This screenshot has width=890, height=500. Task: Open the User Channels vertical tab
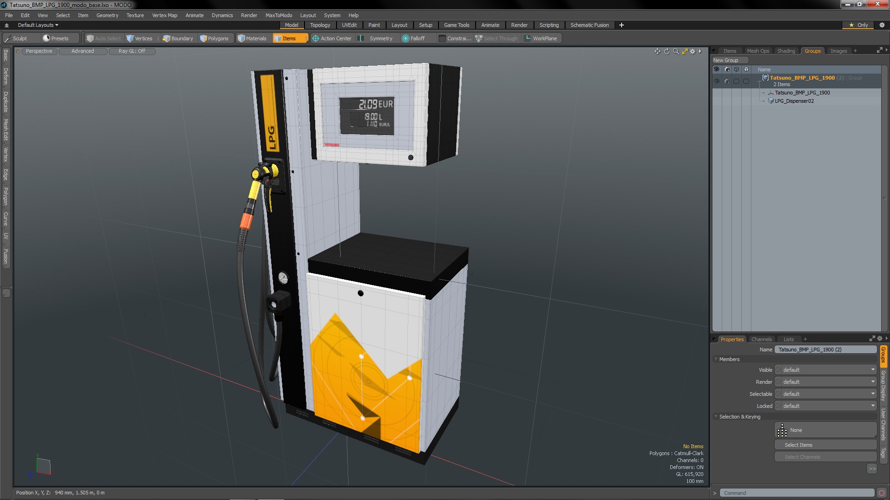coord(884,425)
